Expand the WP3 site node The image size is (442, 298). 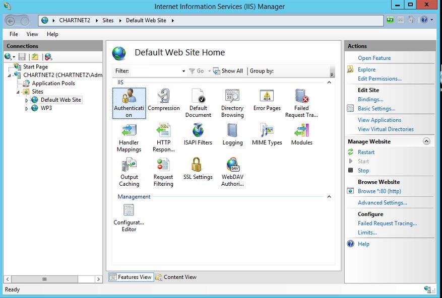[x=27, y=108]
